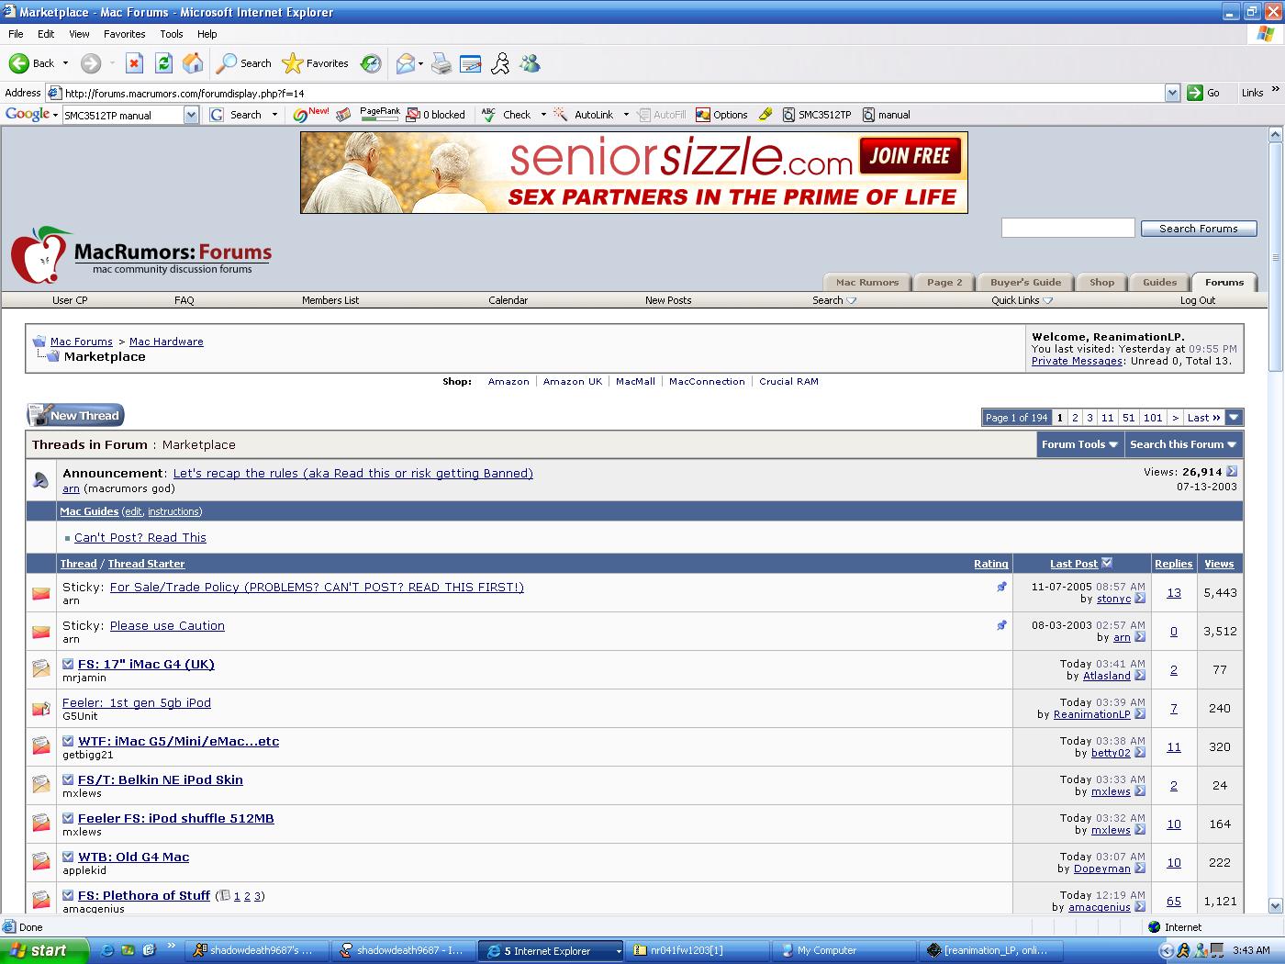1285x964 pixels.
Task: Expand the Mail button dropdown arrow
Action: tap(420, 63)
